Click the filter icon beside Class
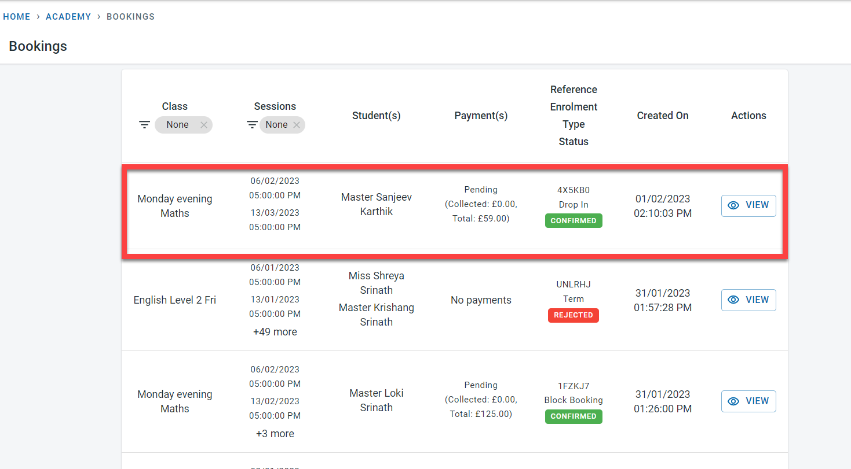The image size is (851, 469). (x=144, y=125)
